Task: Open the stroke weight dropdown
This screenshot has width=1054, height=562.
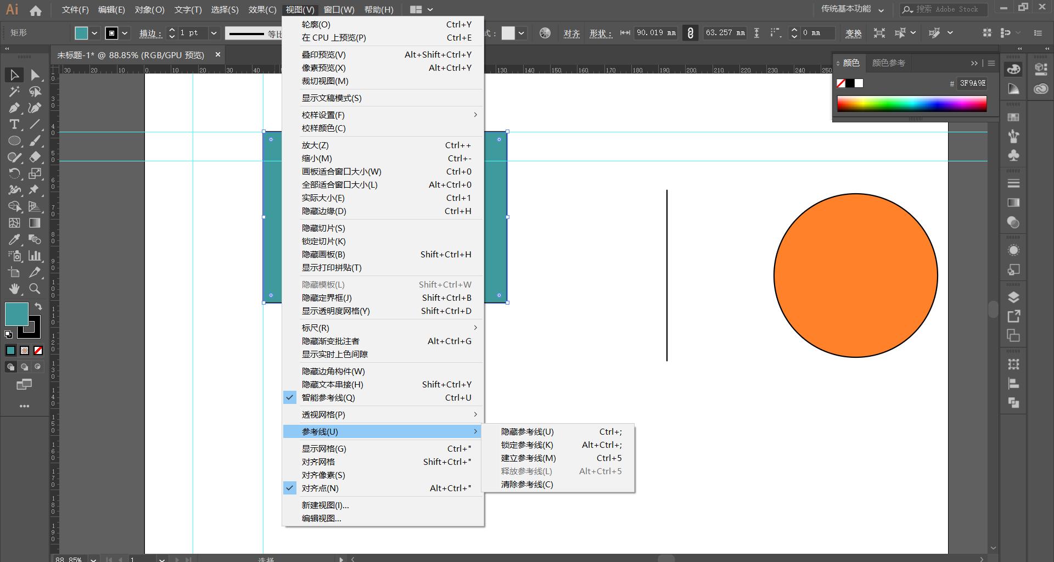Action: click(x=214, y=33)
